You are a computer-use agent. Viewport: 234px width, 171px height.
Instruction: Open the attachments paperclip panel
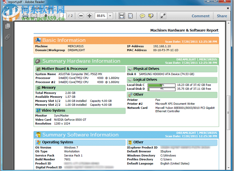coord(8,37)
